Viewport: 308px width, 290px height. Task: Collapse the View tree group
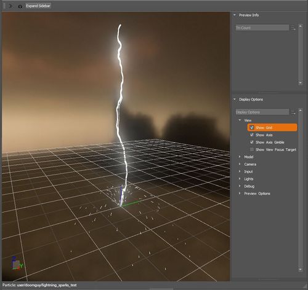[x=240, y=120]
